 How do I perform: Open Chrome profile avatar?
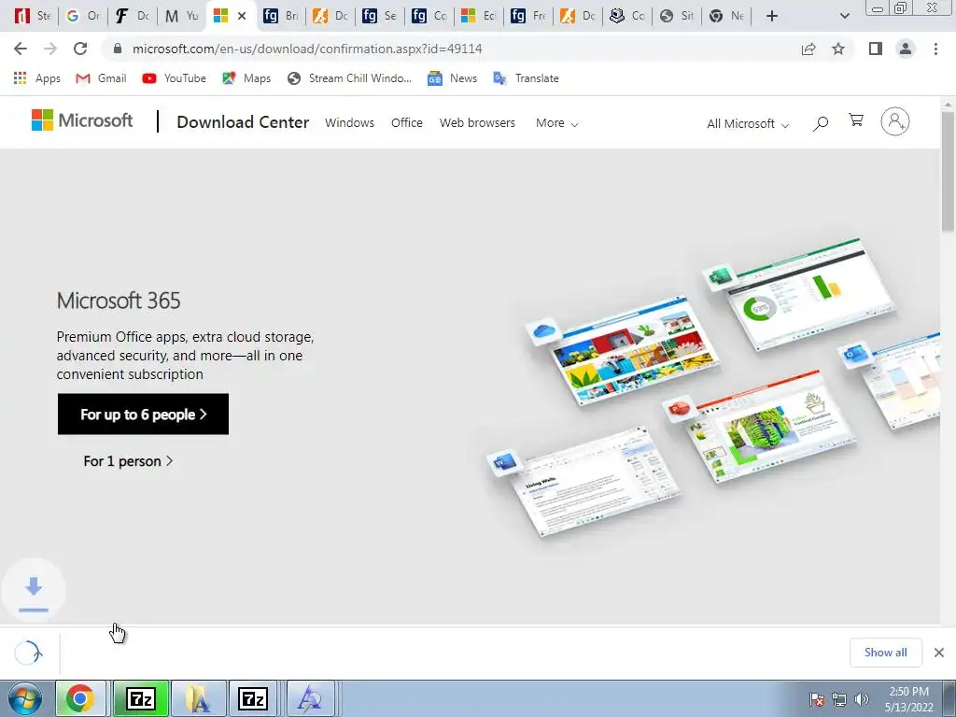(906, 49)
